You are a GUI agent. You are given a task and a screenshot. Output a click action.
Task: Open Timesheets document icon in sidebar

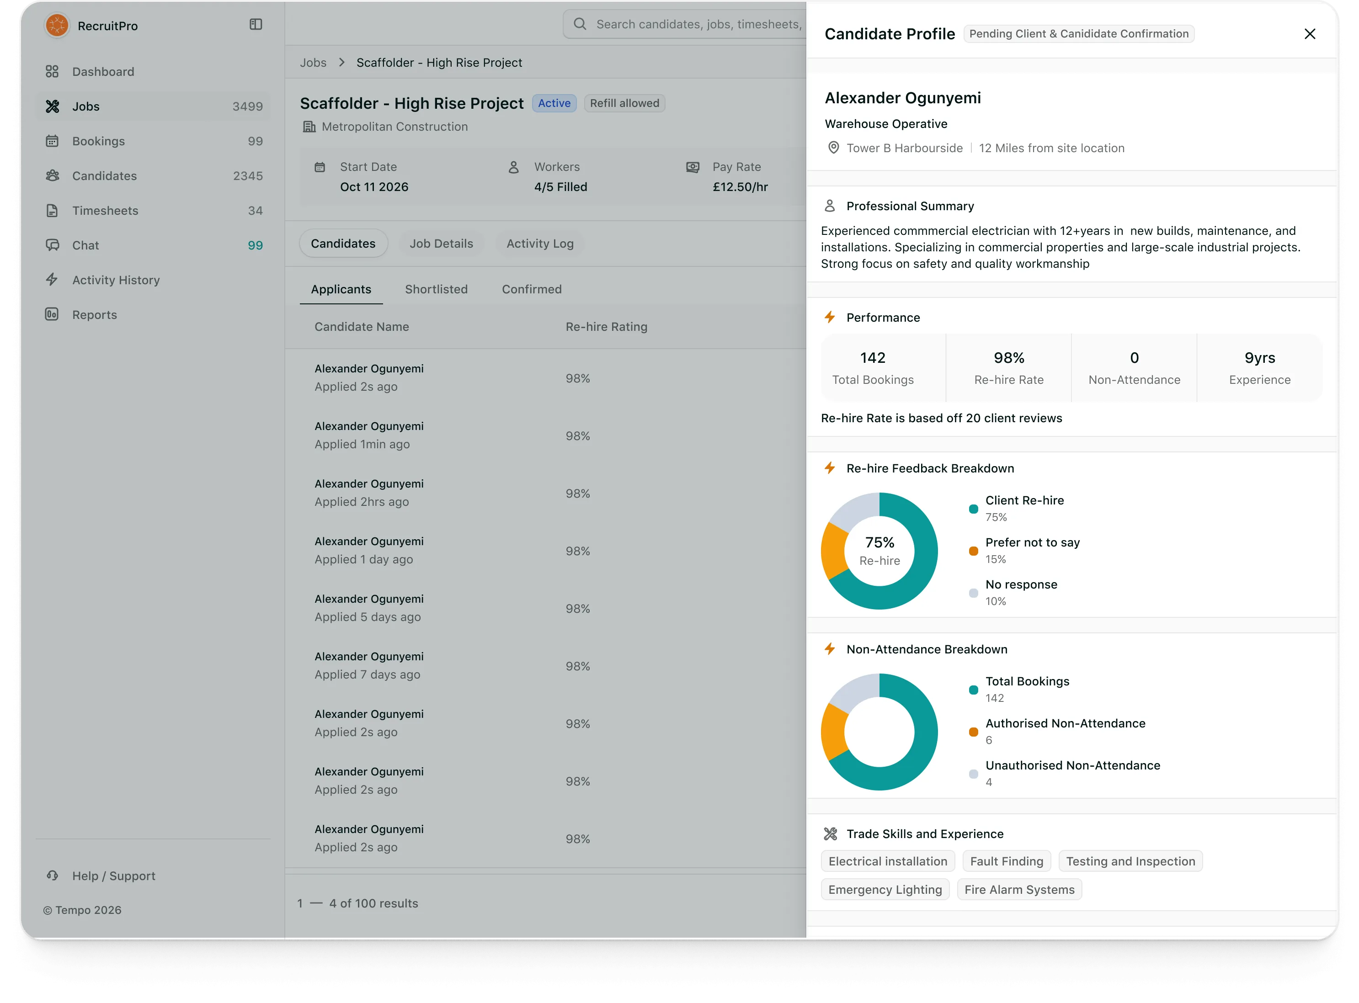click(x=52, y=211)
